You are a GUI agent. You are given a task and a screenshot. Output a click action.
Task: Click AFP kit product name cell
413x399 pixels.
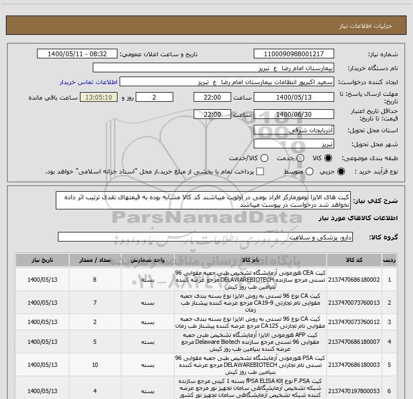(x=250, y=342)
